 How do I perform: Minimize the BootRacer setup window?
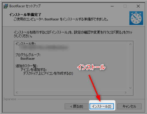pos(112,6)
